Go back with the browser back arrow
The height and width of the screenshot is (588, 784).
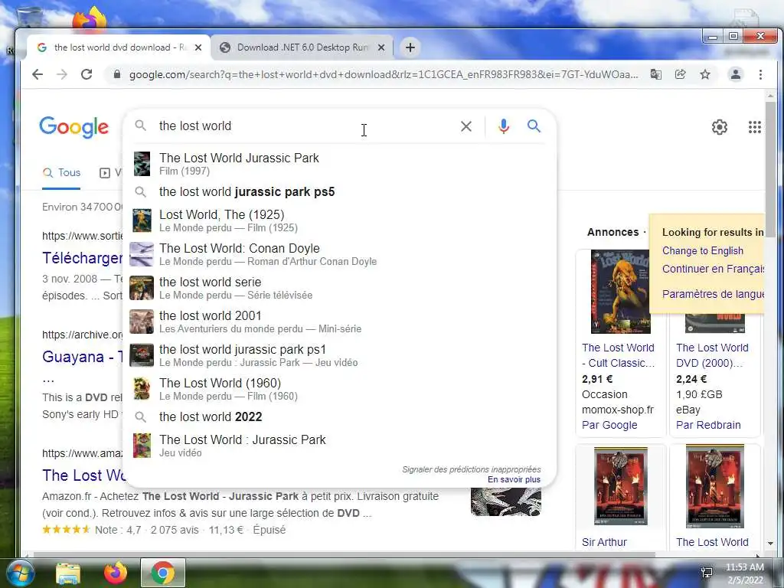point(38,74)
